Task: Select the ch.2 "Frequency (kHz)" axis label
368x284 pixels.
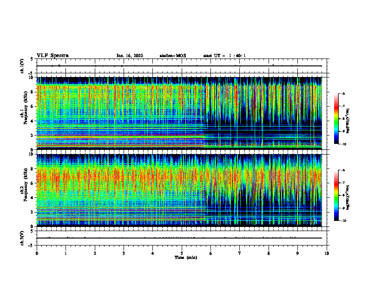Action: (26, 185)
